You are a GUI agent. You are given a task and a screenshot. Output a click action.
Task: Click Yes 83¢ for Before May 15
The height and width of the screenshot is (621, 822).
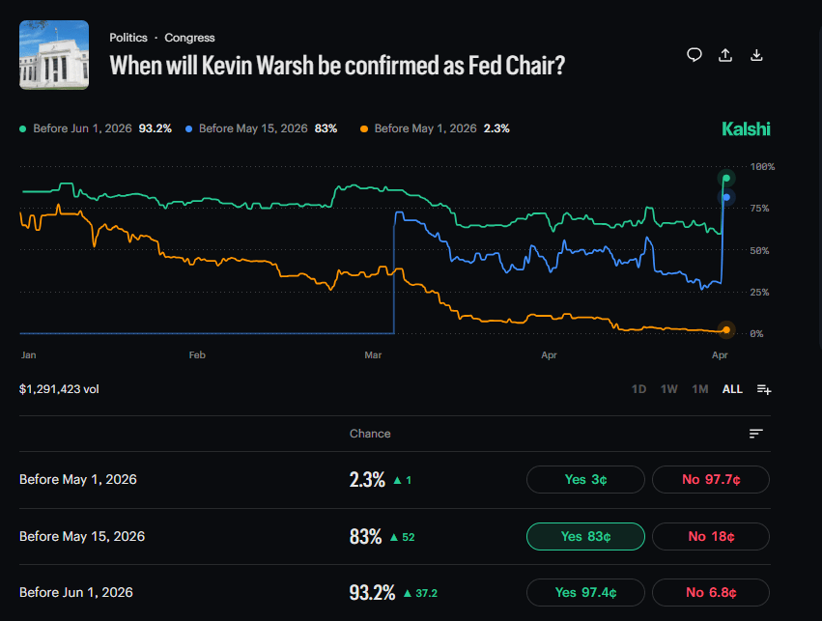pos(585,536)
